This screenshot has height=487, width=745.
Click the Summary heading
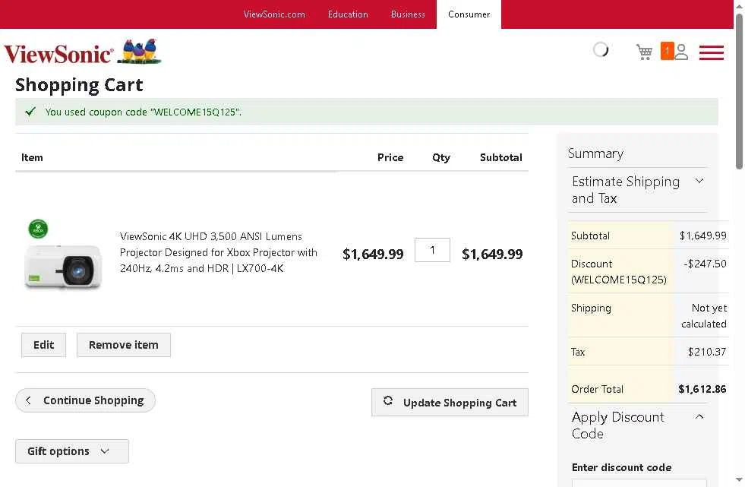pyautogui.click(x=595, y=153)
